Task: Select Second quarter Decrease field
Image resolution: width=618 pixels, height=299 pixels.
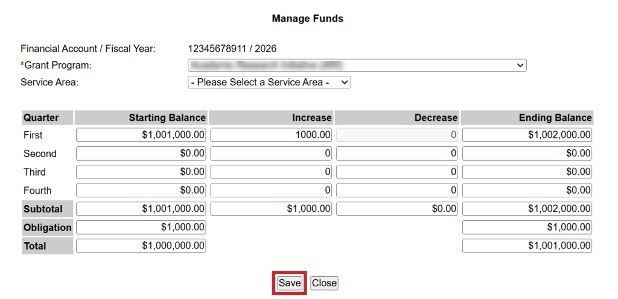Action: pos(397,153)
